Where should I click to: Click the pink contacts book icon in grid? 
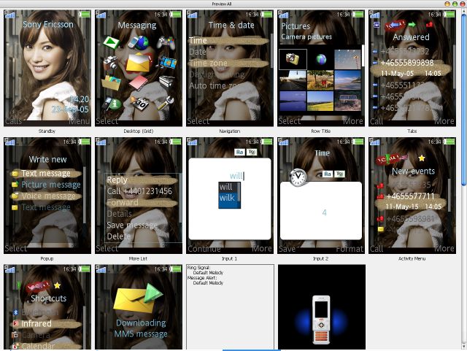coord(139,82)
